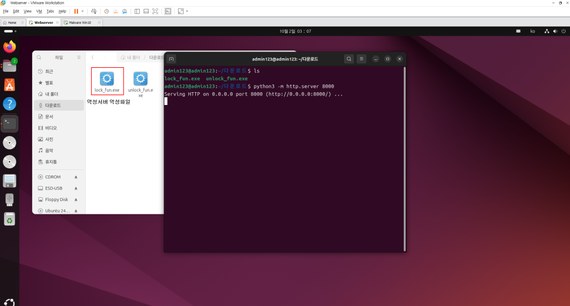Toggle the VMware console view button
This screenshot has width=570, height=306.
(168, 11)
